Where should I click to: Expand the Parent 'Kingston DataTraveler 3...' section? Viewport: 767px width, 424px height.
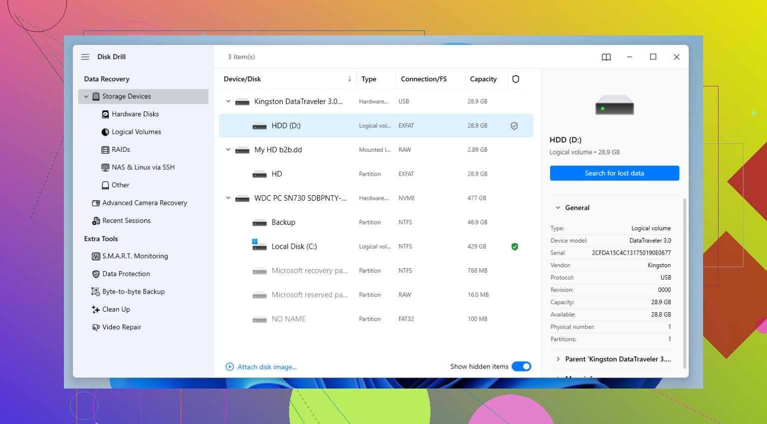pyautogui.click(x=558, y=359)
